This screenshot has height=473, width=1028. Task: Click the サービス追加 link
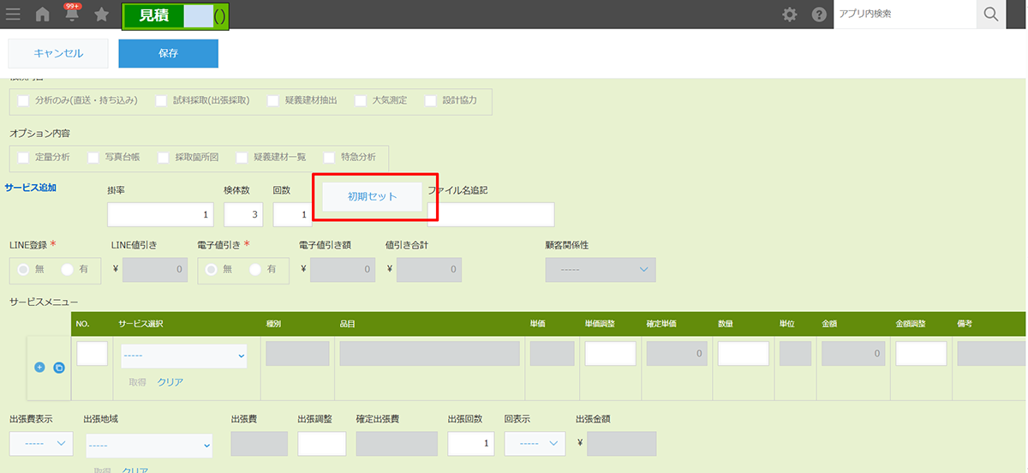tap(31, 187)
